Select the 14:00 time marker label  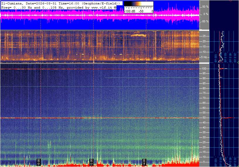[144, 162]
